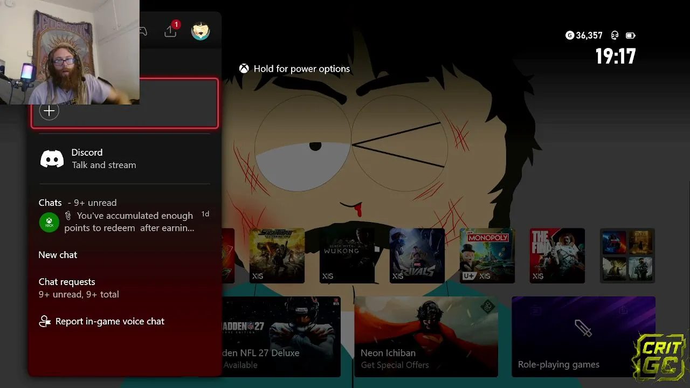Open the Neon Ichiban special offers card
This screenshot has width=690, height=388.
coord(426,337)
